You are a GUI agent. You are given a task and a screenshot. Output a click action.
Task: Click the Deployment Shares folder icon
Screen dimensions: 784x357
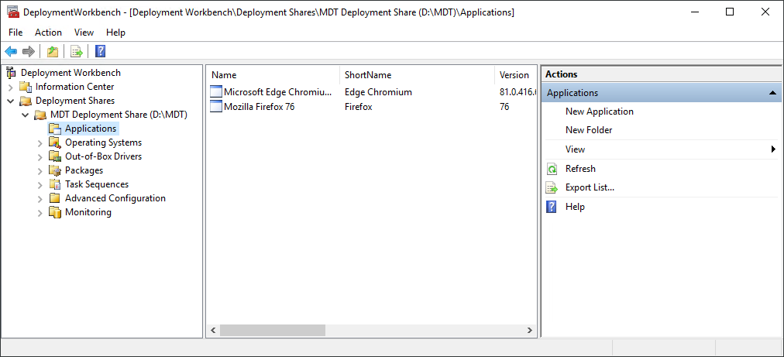pos(26,101)
